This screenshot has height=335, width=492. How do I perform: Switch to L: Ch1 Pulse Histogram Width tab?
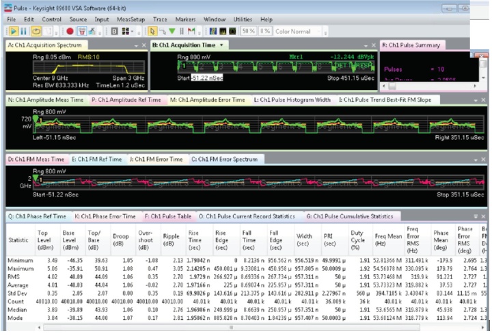click(x=292, y=100)
